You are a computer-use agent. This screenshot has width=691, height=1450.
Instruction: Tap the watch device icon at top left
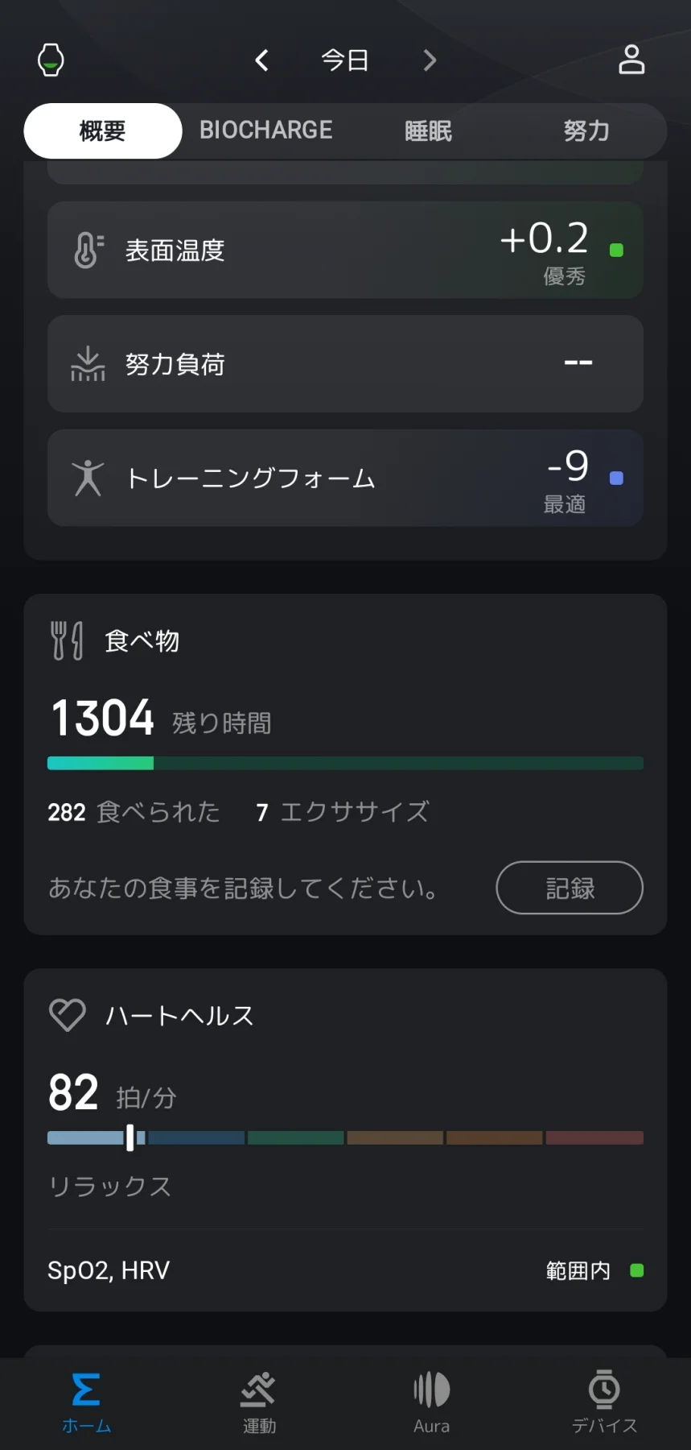point(51,60)
